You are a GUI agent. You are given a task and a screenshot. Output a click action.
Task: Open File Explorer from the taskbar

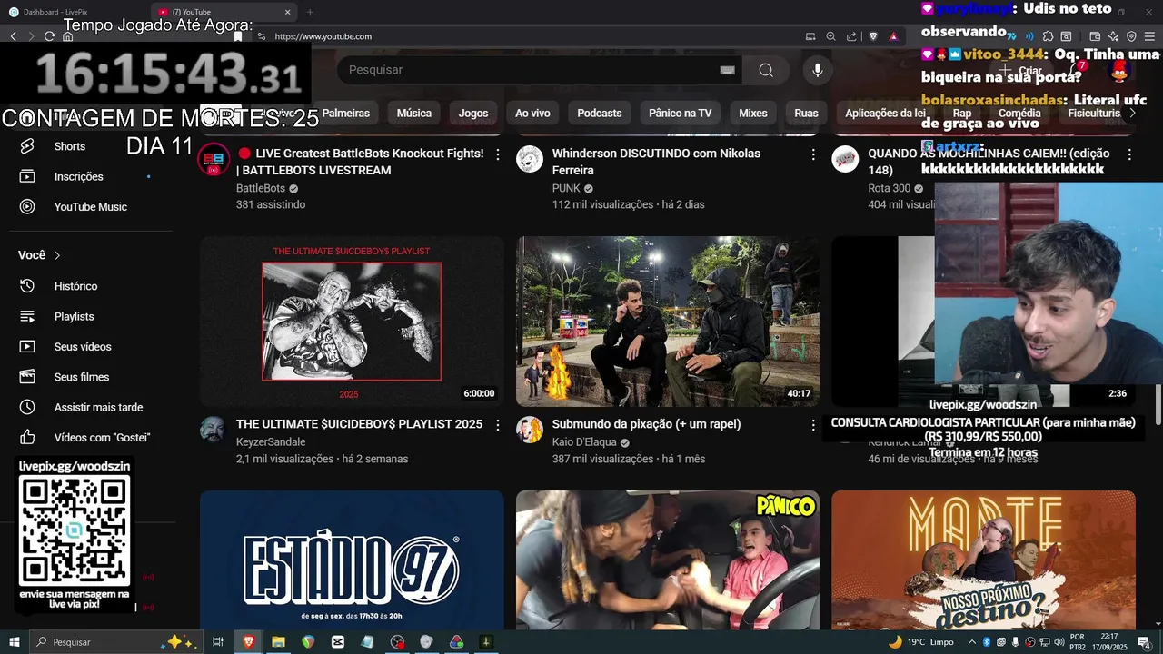tap(278, 641)
